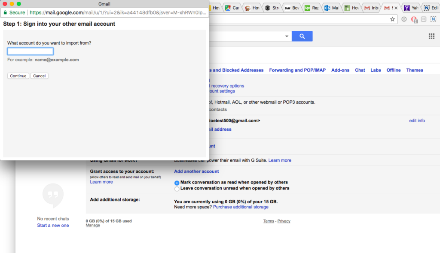Click the secure padlock icon in popup
440x253 pixels.
click(x=6, y=13)
